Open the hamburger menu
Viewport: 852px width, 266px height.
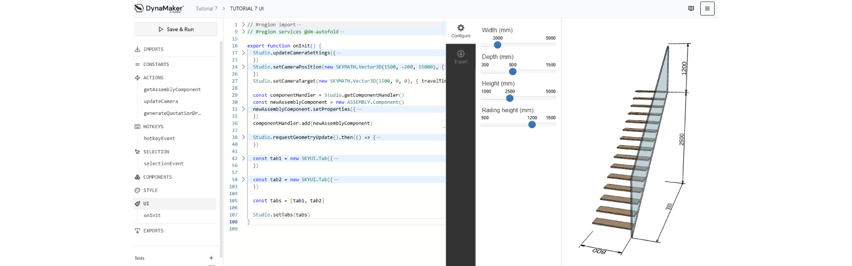coord(707,9)
